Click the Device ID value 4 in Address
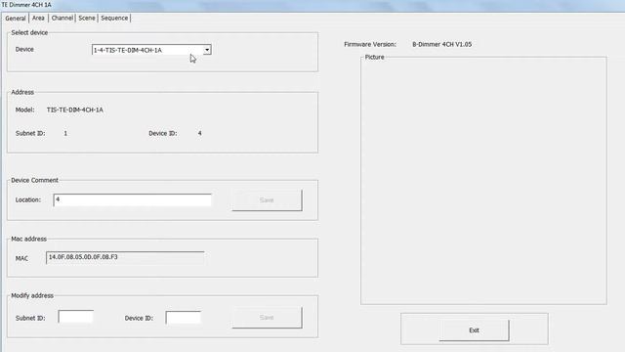 pos(199,133)
